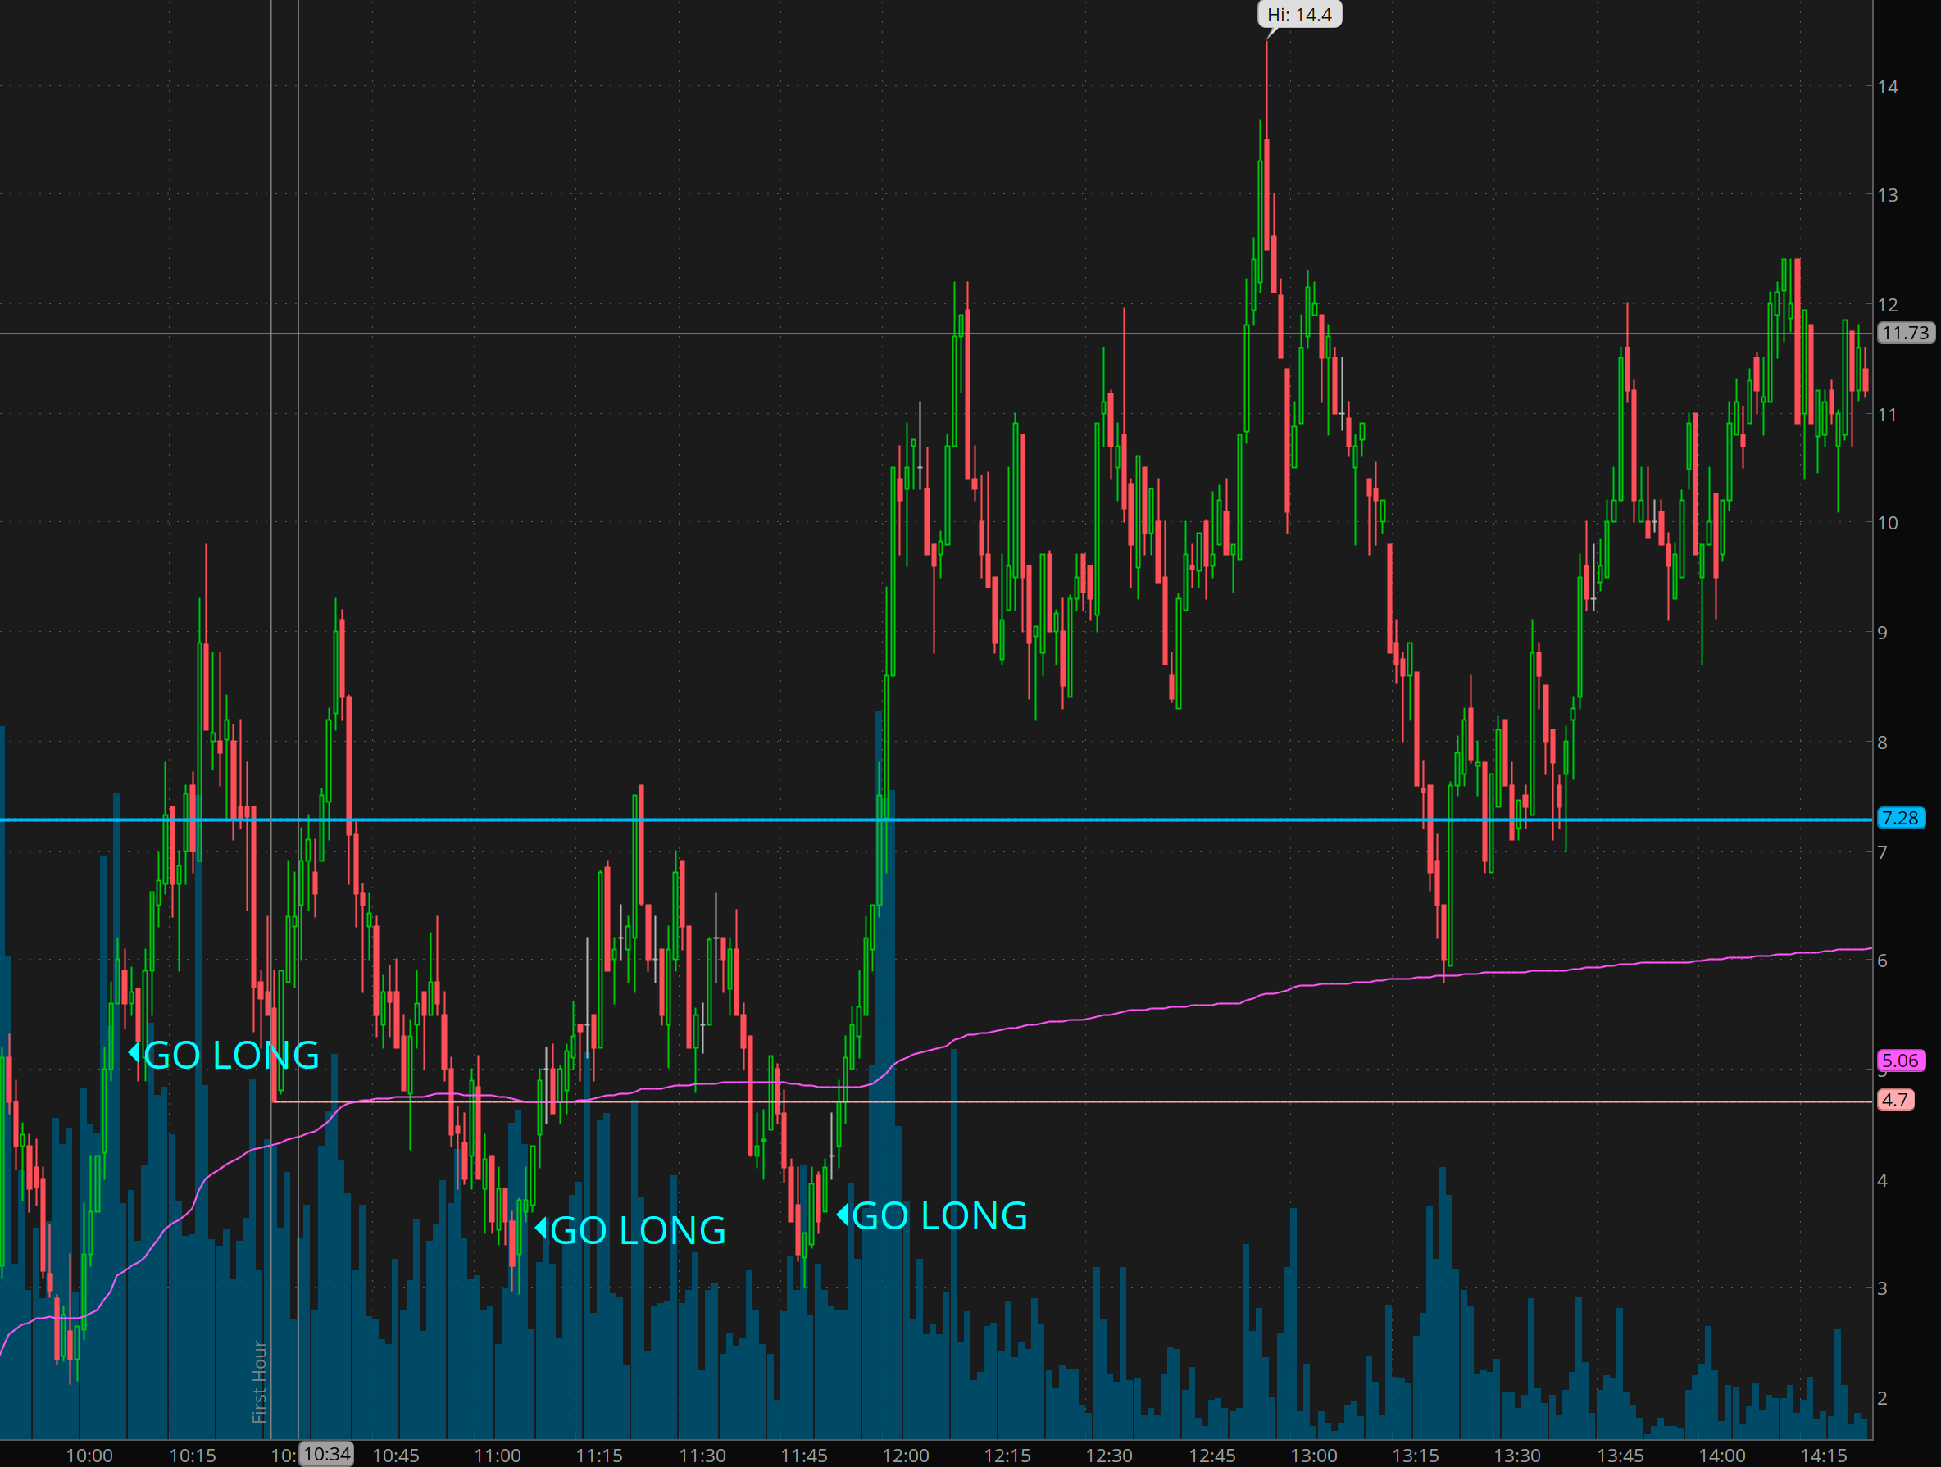This screenshot has height=1467, width=1941.
Task: Click the arrow beside the first GO LONG signal
Action: pyautogui.click(x=134, y=1052)
